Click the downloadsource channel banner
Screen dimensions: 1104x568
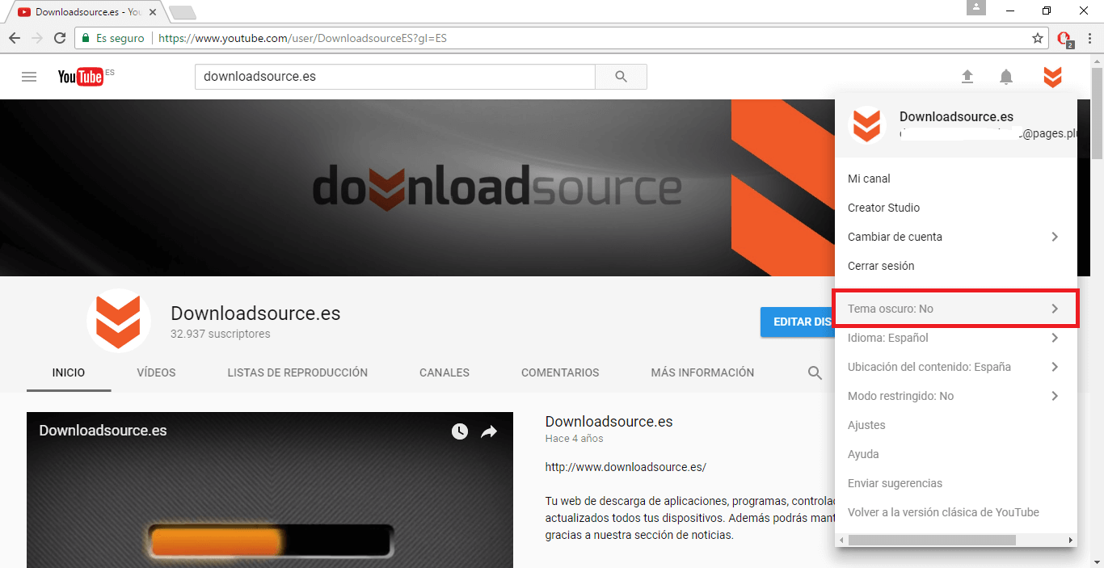click(x=417, y=187)
